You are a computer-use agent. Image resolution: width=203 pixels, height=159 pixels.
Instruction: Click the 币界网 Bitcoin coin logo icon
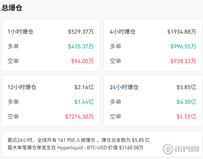(x=168, y=149)
